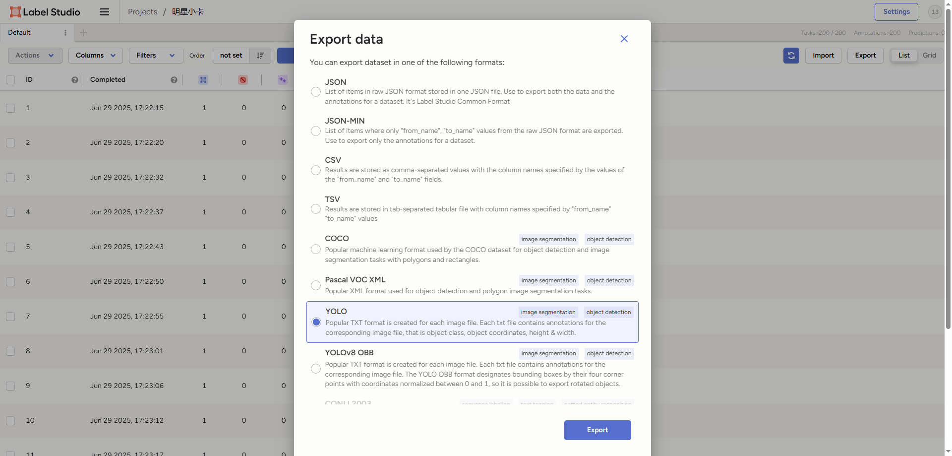
Task: Open the Default tab options menu
Action: (65, 33)
